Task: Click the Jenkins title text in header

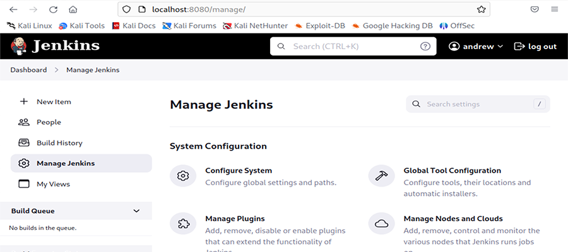Action: coord(66,46)
